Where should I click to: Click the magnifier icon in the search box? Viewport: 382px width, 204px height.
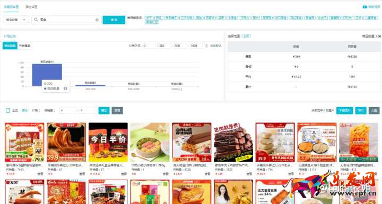(36, 20)
